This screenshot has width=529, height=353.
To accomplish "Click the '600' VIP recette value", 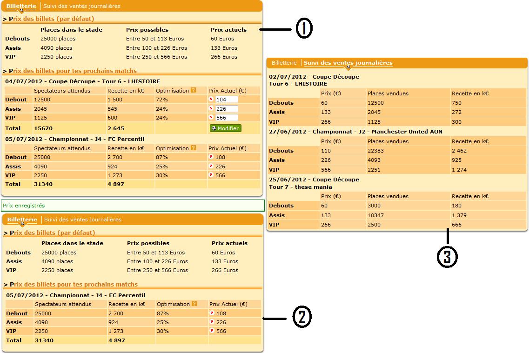I will pyautogui.click(x=112, y=118).
